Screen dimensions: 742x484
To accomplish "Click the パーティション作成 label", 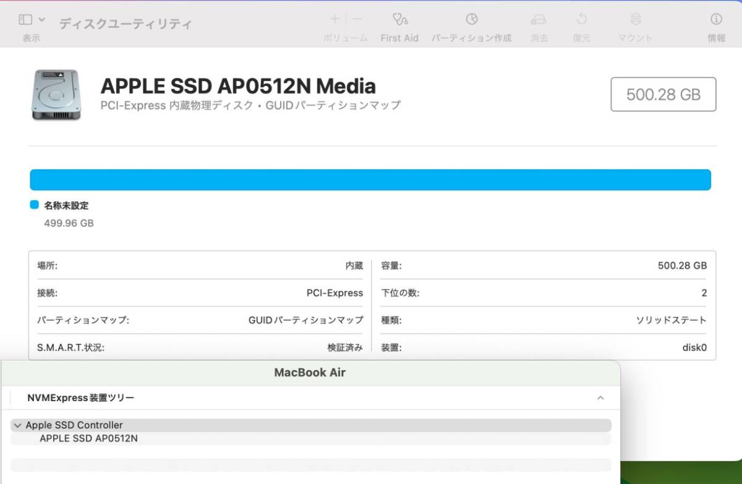I will [x=471, y=38].
